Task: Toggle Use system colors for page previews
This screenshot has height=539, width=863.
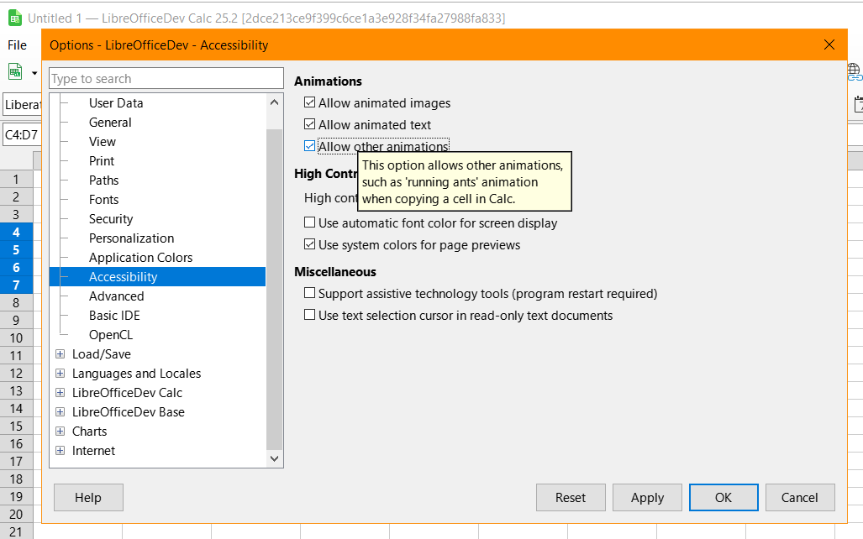Action: [x=310, y=244]
